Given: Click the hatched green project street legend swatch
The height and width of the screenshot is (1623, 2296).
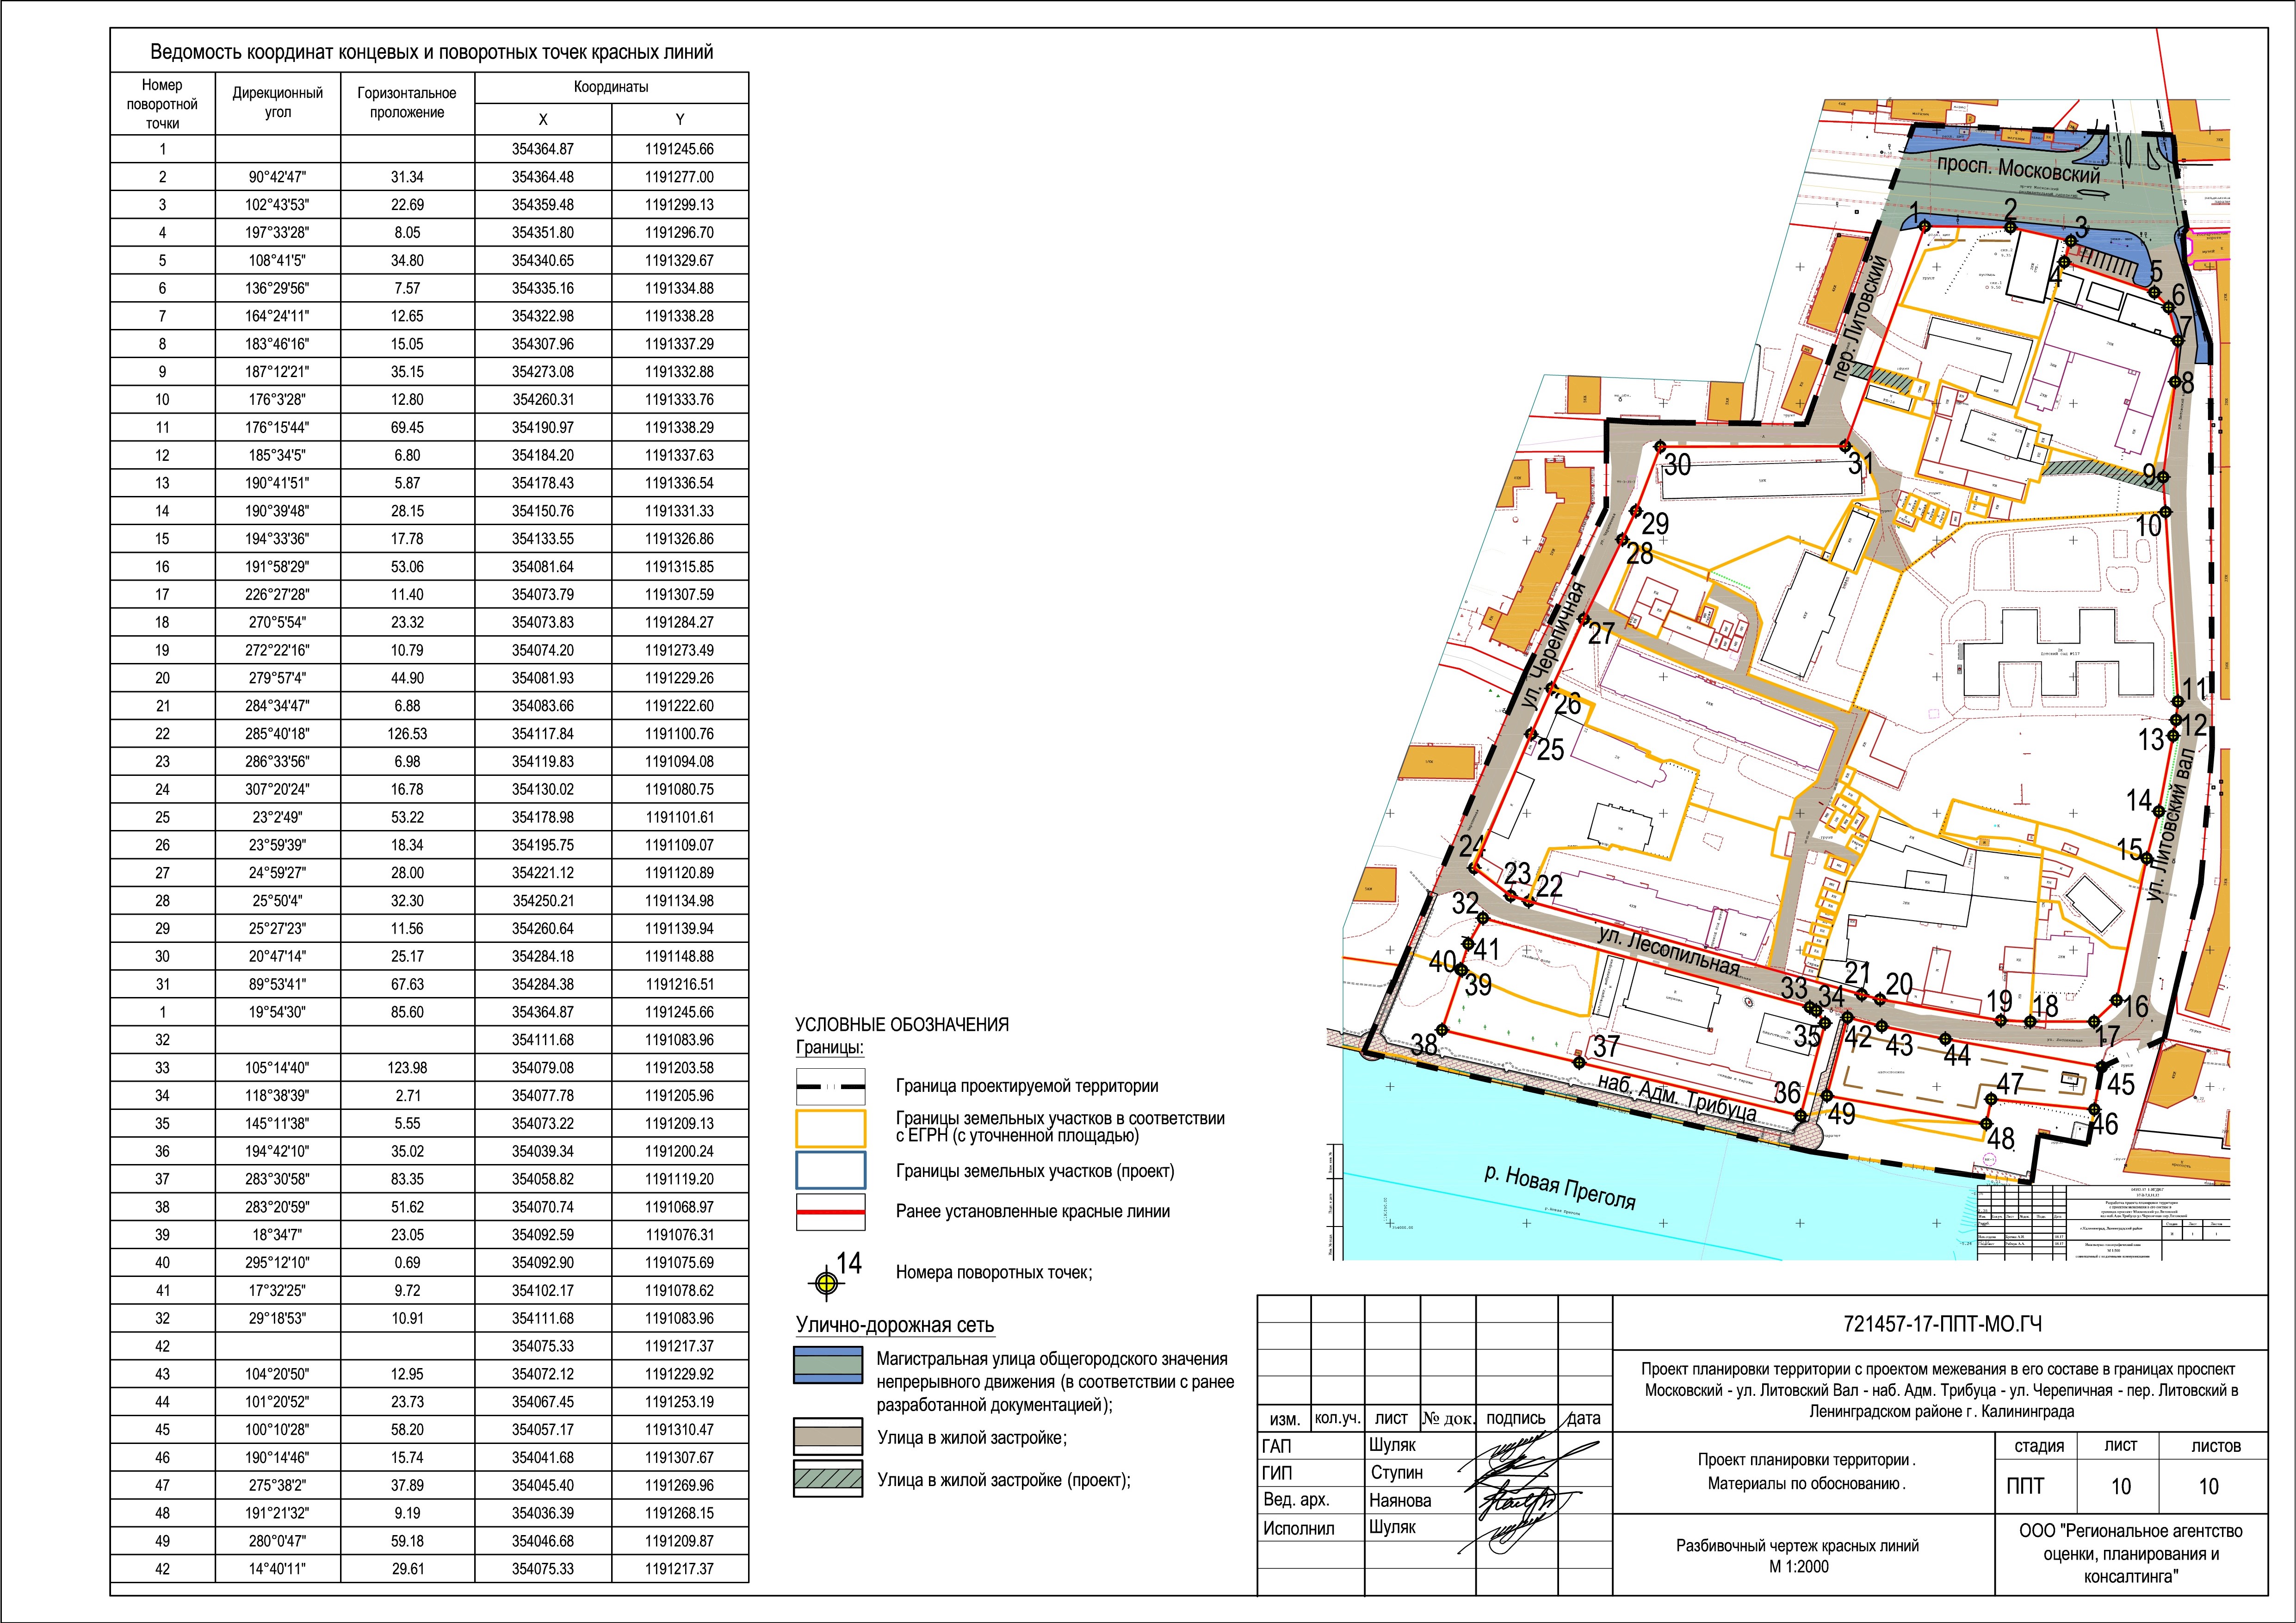Looking at the screenshot, I should pyautogui.click(x=828, y=1479).
